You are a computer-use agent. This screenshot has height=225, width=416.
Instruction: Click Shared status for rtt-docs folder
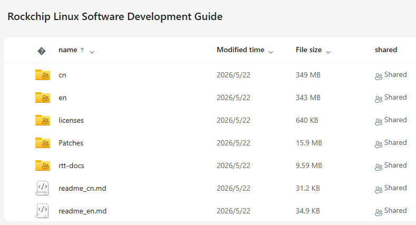[x=395, y=165]
